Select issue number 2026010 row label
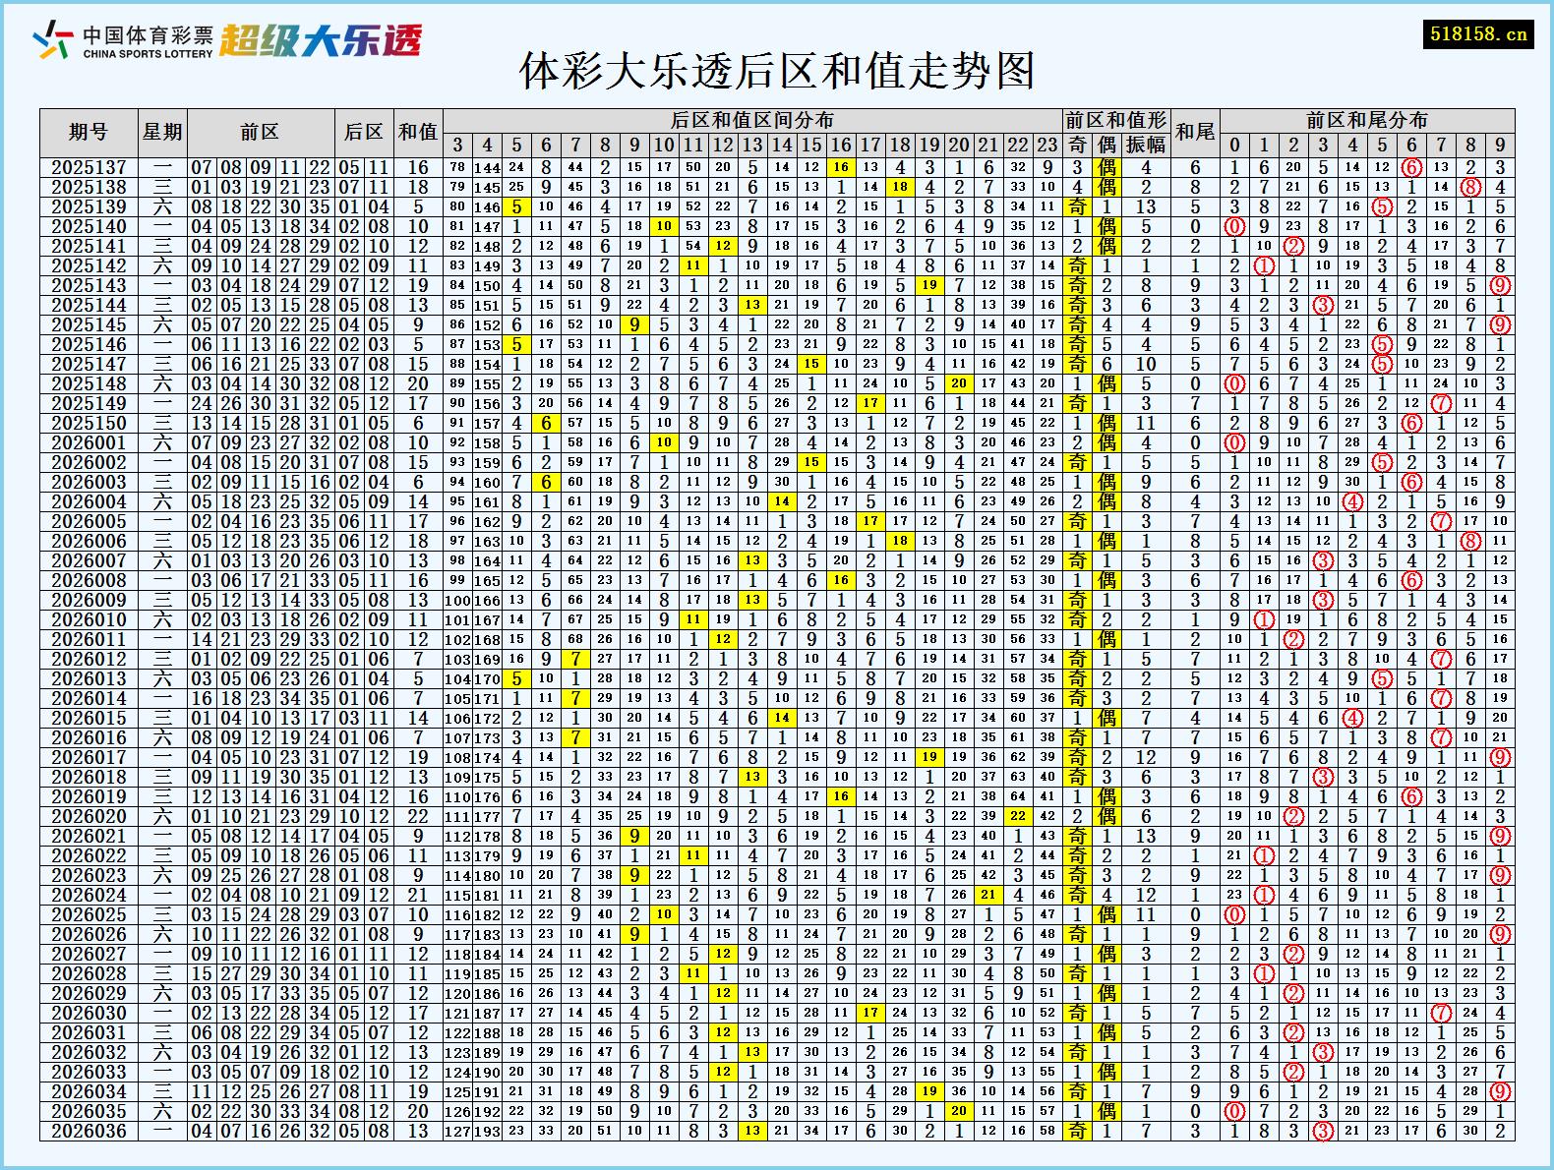This screenshot has height=1170, width=1554. 89,619
